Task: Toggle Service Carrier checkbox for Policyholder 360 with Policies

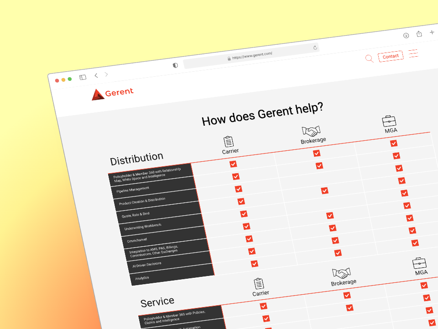Action: (x=263, y=306)
